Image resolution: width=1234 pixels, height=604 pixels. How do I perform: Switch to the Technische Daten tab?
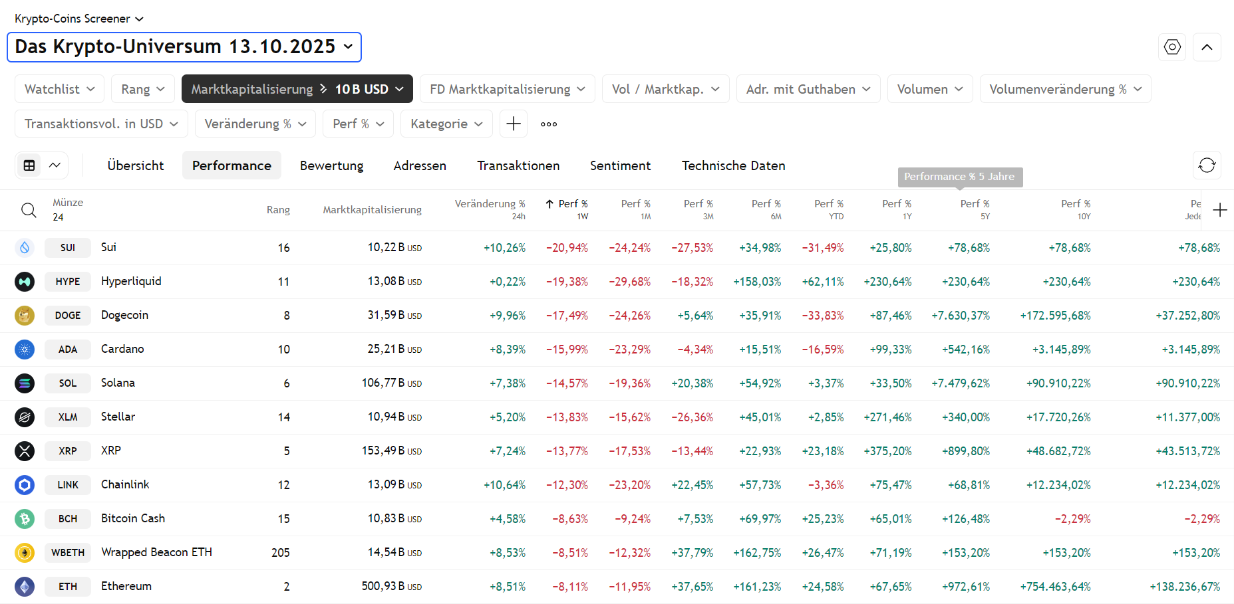point(733,165)
